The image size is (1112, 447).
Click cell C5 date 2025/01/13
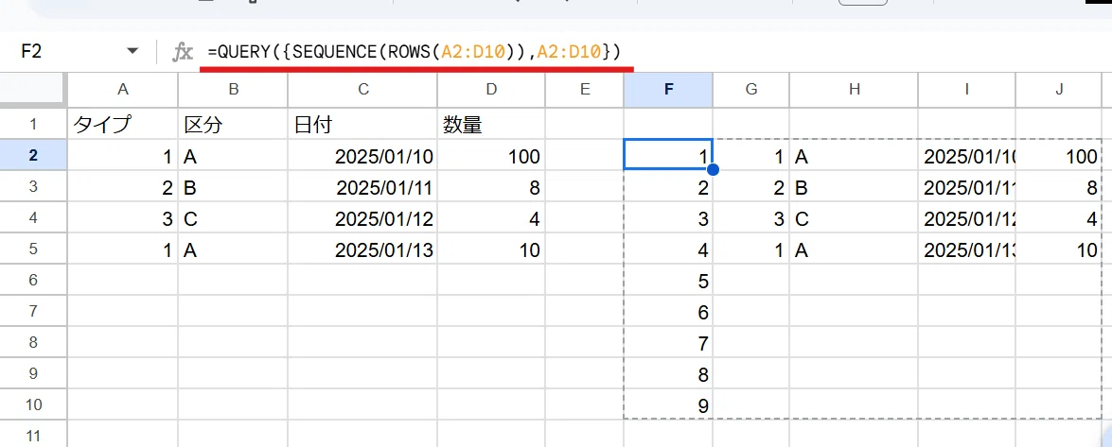[x=362, y=249]
